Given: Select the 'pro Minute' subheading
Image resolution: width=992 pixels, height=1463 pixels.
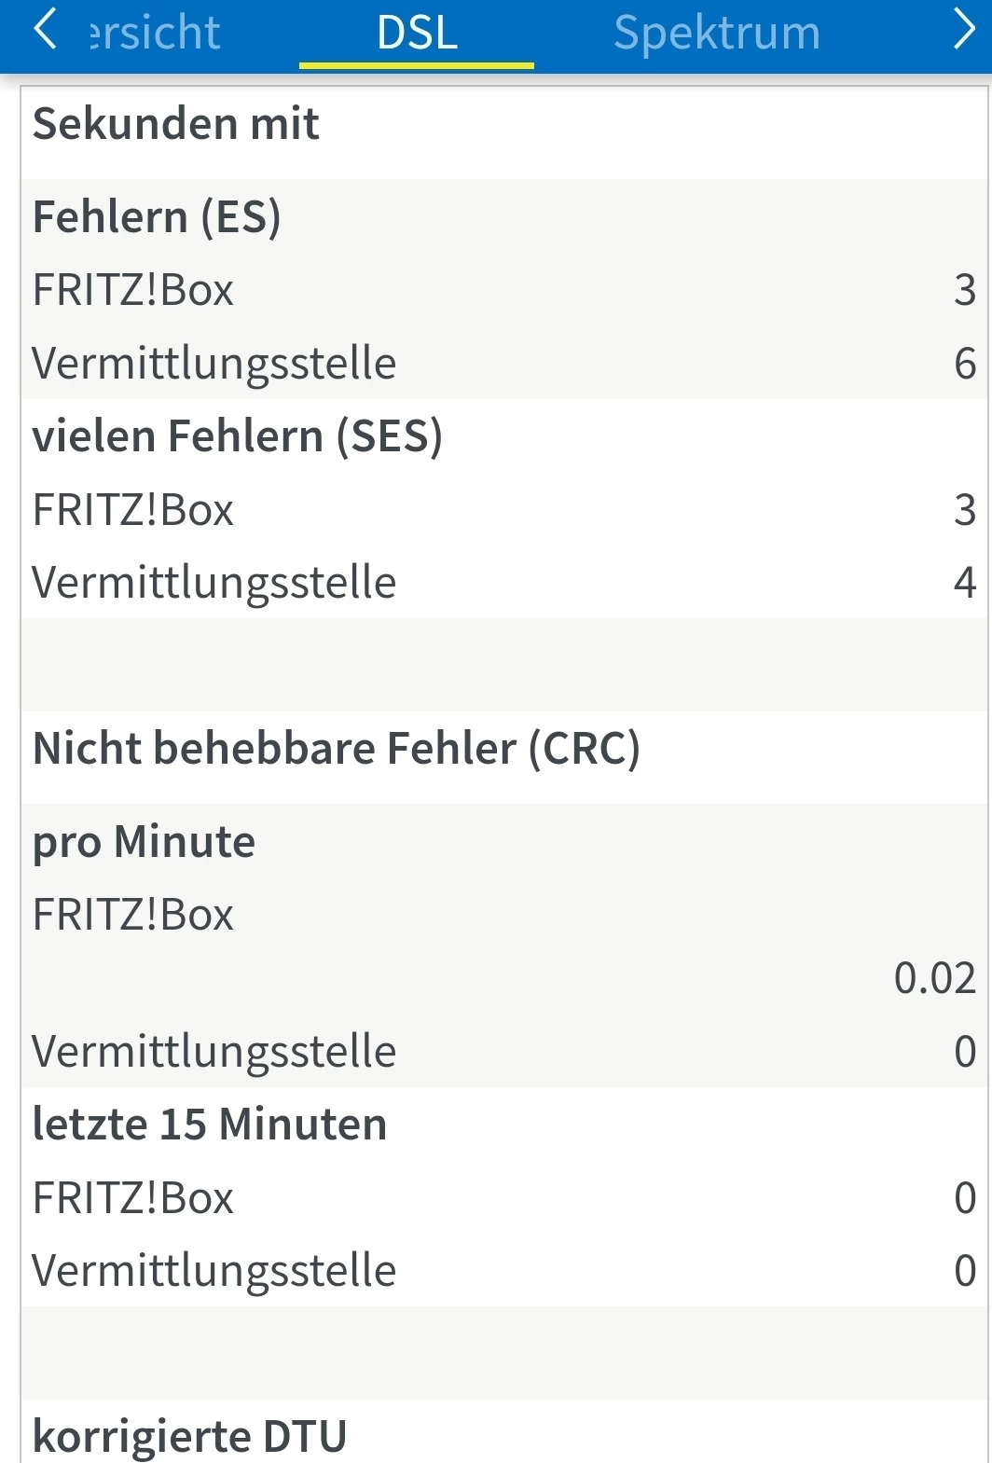Looking at the screenshot, I should point(144,842).
